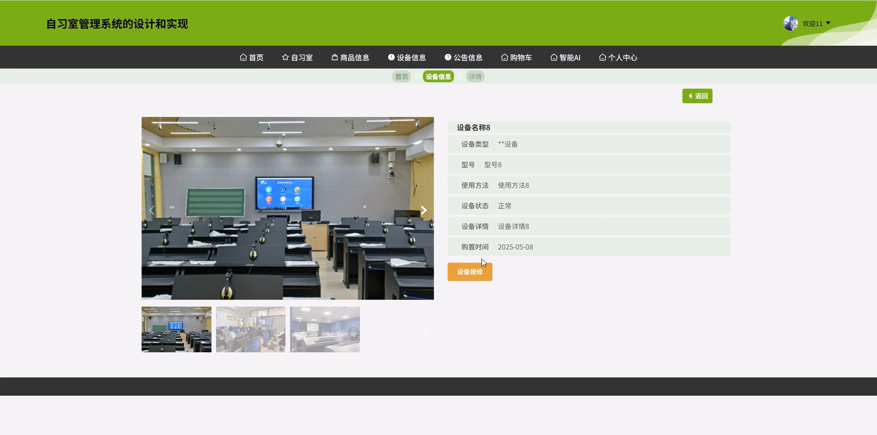Click the bag icon beside 商品信息
Viewport: 877px width, 435px height.
click(335, 57)
